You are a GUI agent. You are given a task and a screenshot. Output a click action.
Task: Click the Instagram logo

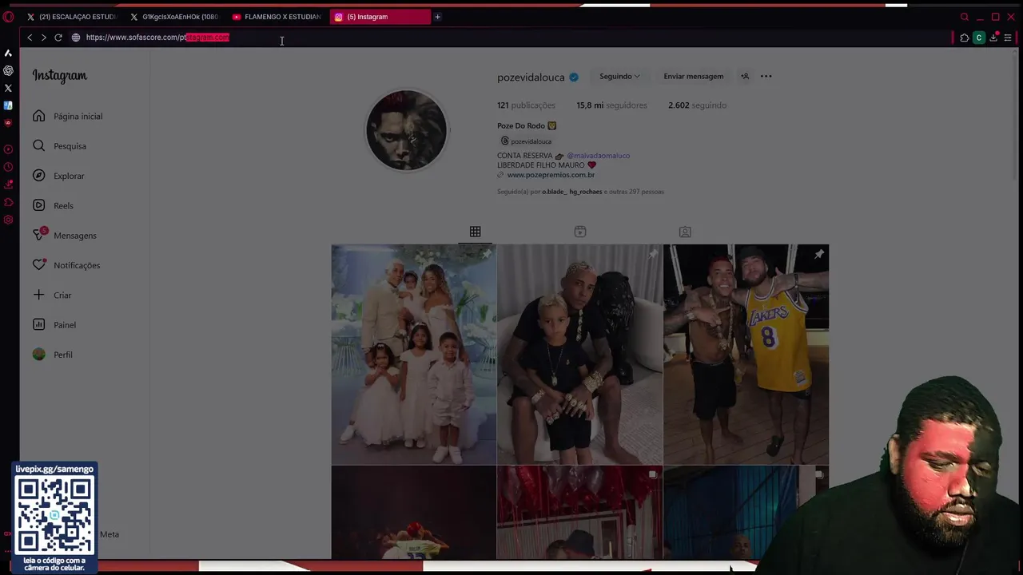60,76
